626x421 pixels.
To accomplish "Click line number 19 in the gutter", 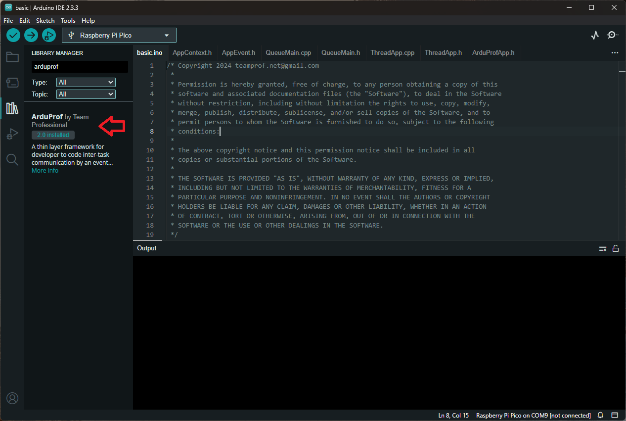I will (x=150, y=234).
